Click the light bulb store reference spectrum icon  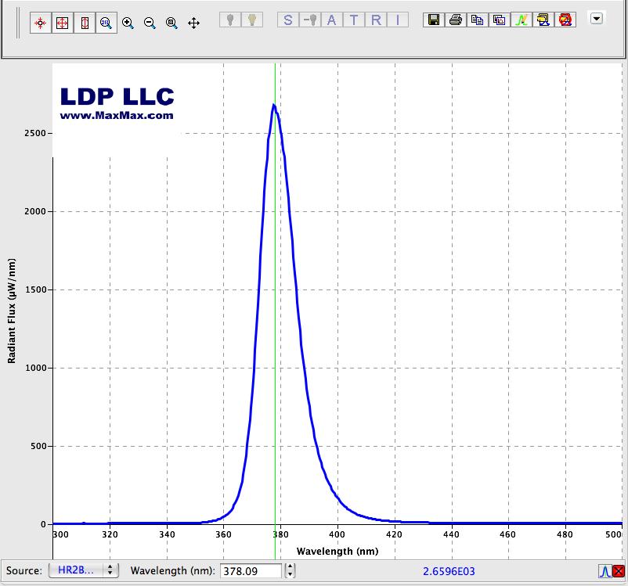(252, 20)
